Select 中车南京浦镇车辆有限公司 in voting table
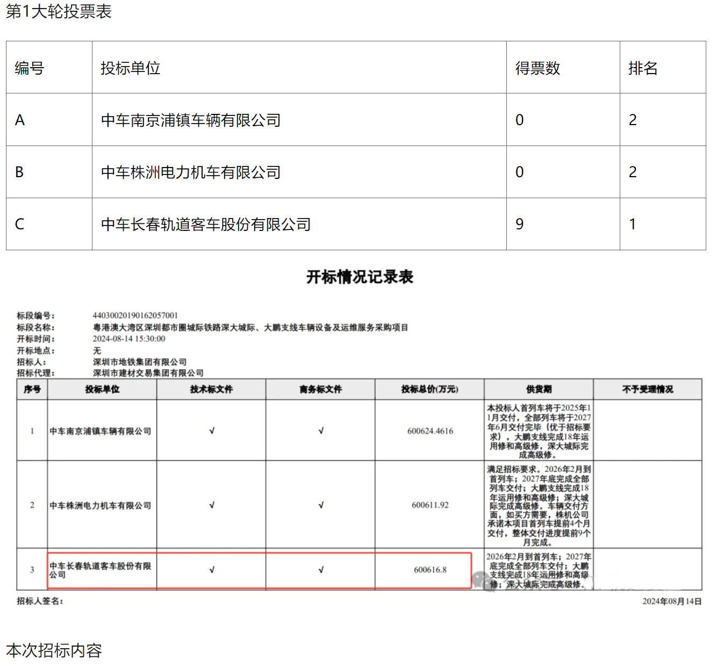 click(x=191, y=120)
